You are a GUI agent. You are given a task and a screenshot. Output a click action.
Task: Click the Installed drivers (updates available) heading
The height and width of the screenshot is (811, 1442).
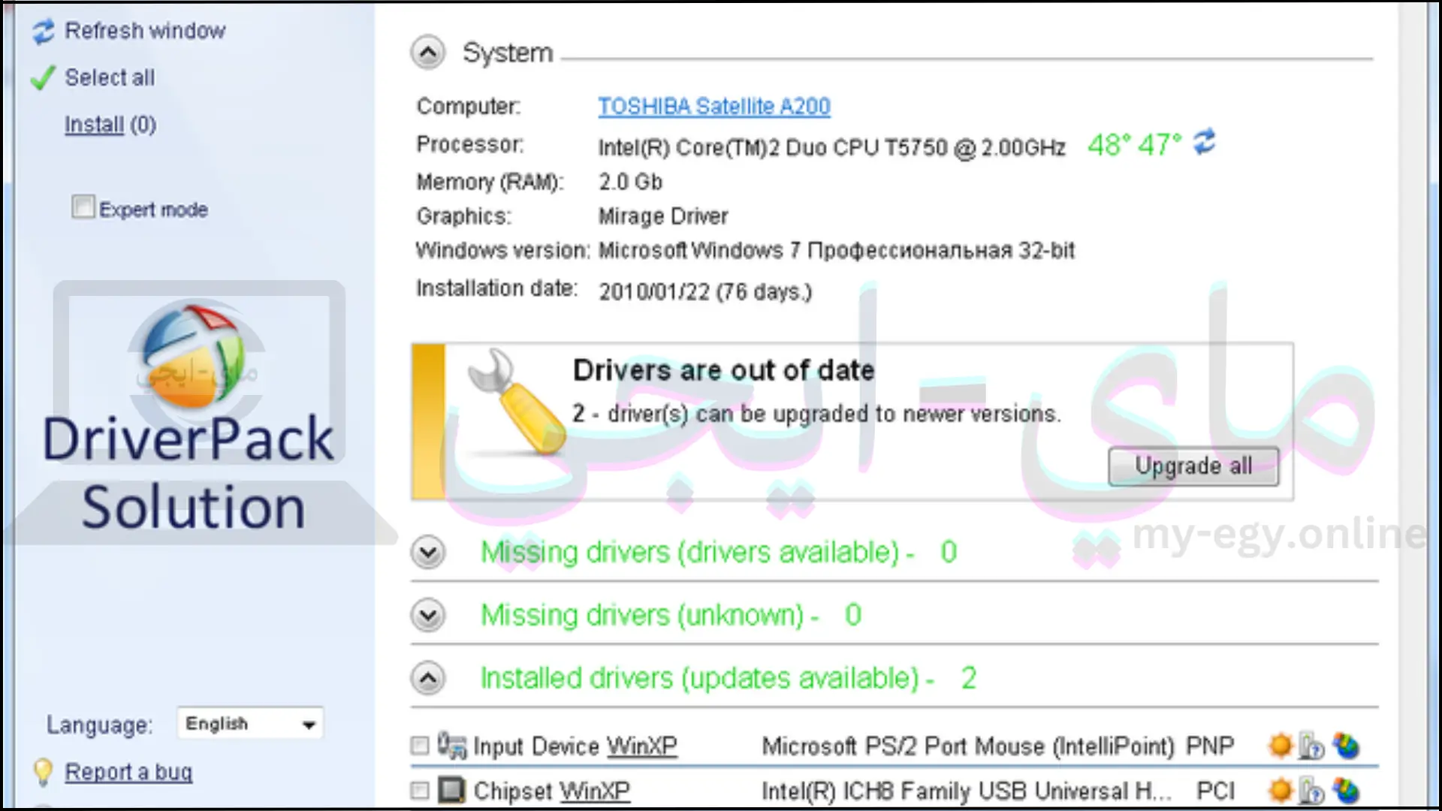tap(729, 678)
